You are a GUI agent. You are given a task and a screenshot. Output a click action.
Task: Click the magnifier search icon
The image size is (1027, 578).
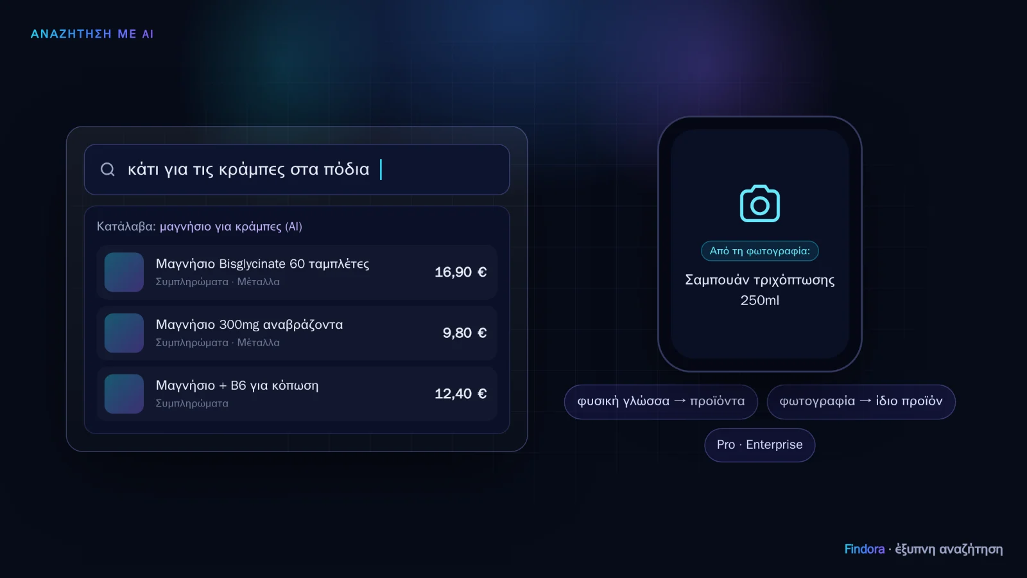pos(108,170)
